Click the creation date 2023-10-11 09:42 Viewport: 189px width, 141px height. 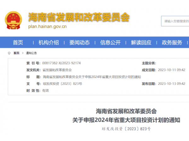[171, 70]
